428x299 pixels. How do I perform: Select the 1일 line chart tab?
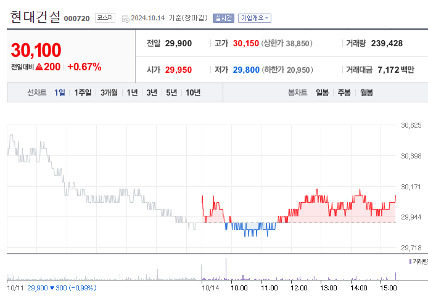[59, 92]
